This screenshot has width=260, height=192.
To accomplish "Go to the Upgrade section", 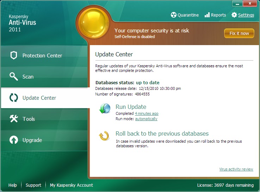I will 44,140.
